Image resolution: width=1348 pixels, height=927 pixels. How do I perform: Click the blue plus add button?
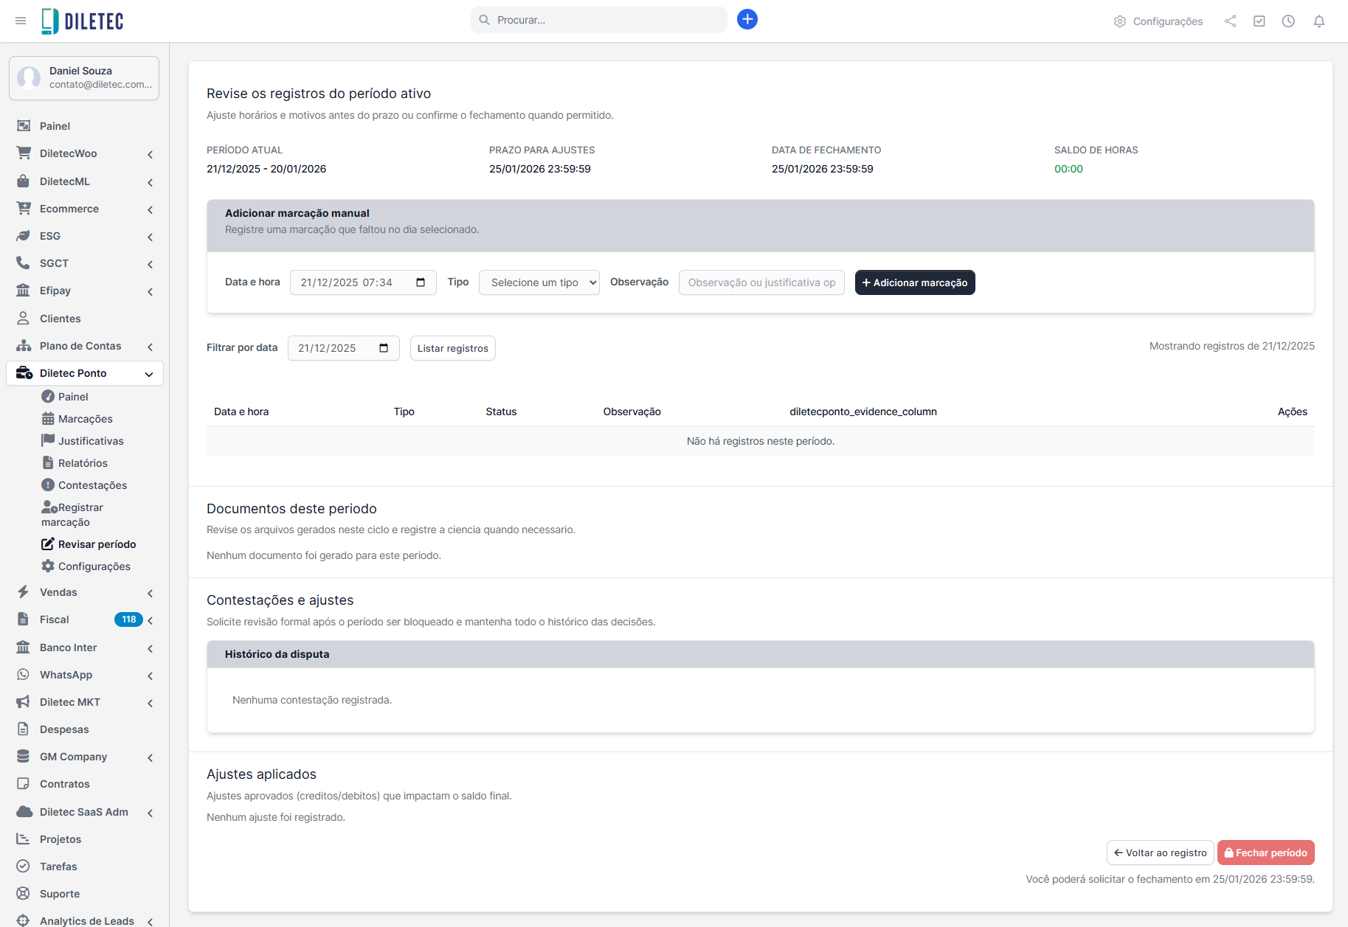click(x=747, y=20)
